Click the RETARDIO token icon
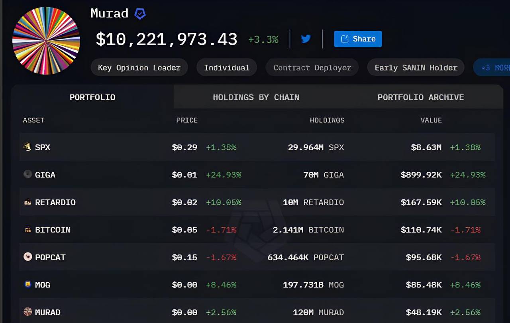The height and width of the screenshot is (323, 510). coord(27,202)
